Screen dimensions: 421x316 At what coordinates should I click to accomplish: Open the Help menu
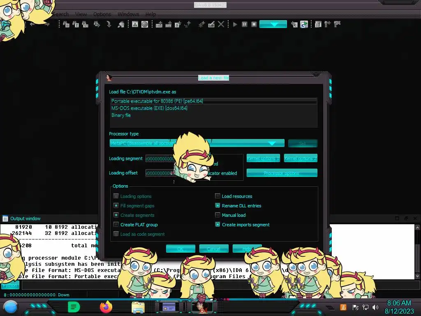click(150, 14)
